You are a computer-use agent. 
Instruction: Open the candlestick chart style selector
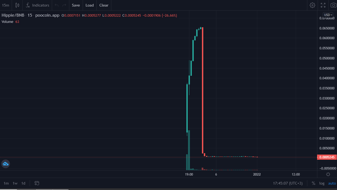pos(17,5)
